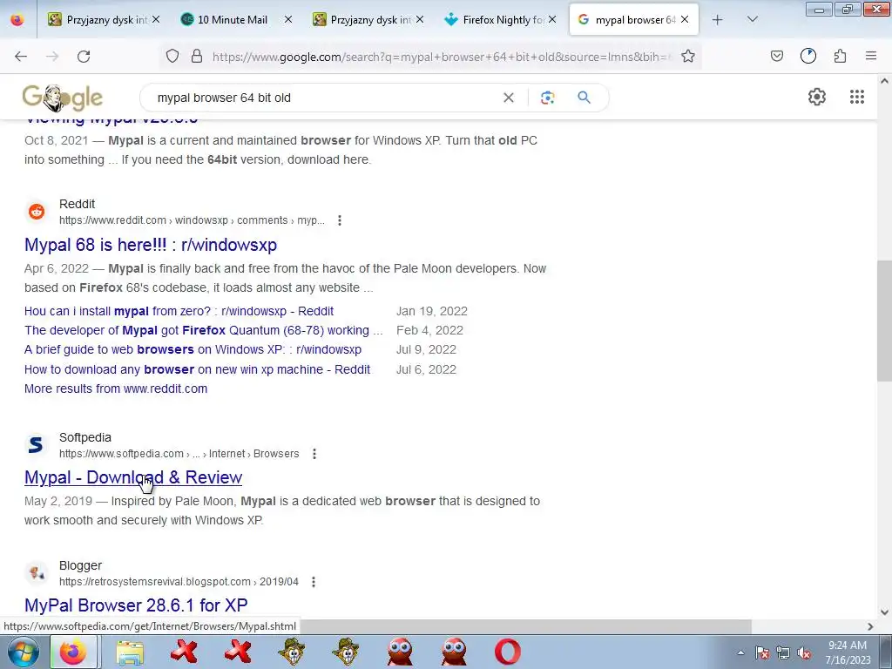This screenshot has width=892, height=669.
Task: Go to Google homepage via logo
Action: (x=63, y=98)
